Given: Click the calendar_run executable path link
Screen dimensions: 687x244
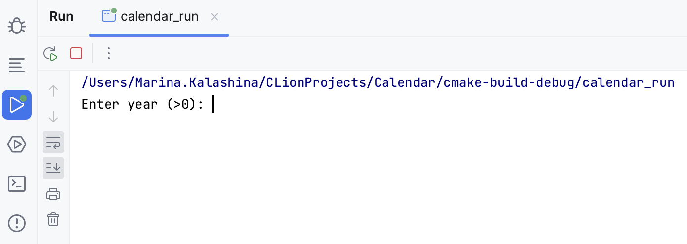Looking at the screenshot, I should (x=378, y=82).
